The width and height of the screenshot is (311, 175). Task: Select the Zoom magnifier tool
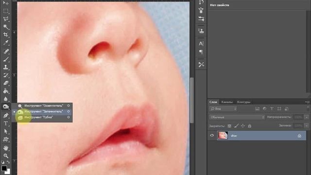[x=6, y=156]
